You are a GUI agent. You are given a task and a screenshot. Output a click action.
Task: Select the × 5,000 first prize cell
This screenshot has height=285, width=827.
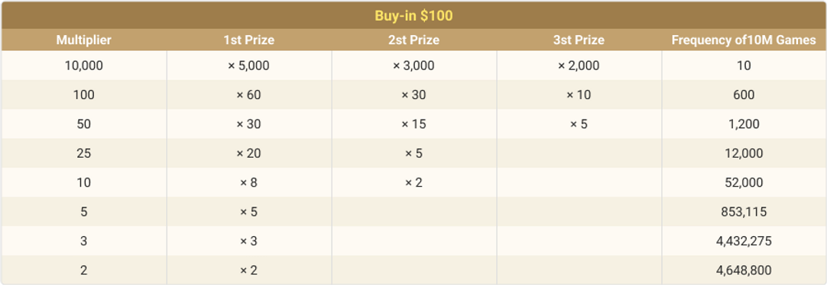[249, 66]
